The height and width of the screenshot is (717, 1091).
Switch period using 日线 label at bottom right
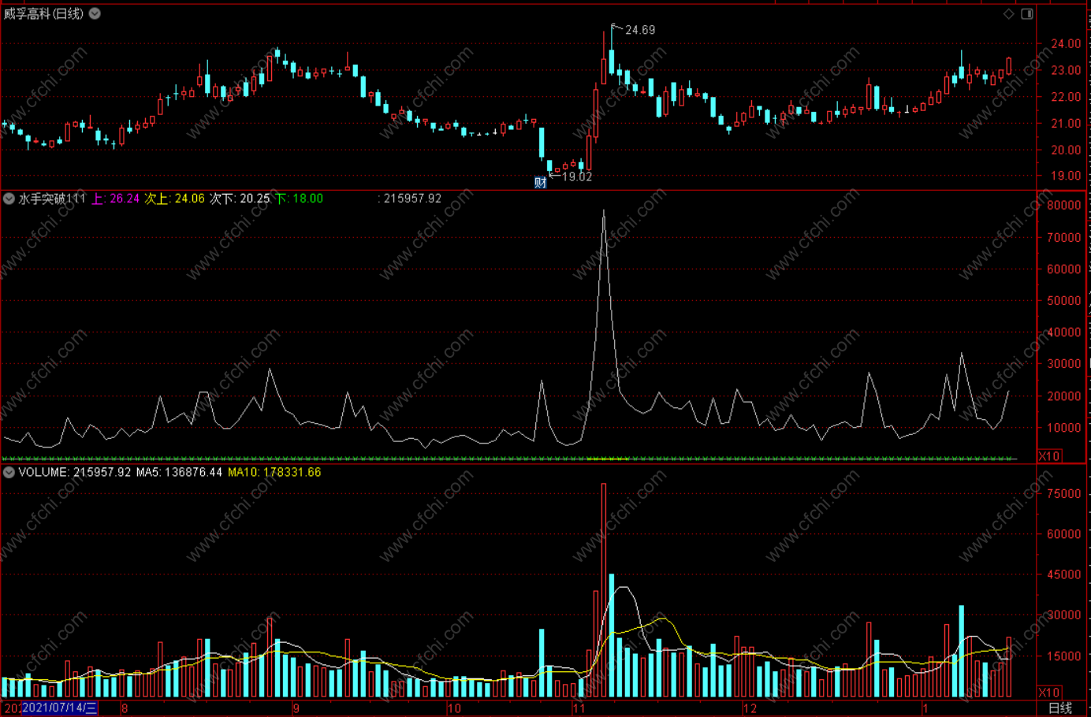point(1060,708)
